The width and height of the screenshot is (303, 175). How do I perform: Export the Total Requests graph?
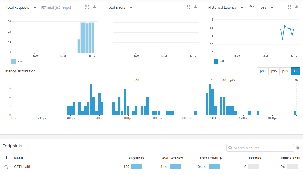coord(94,7)
